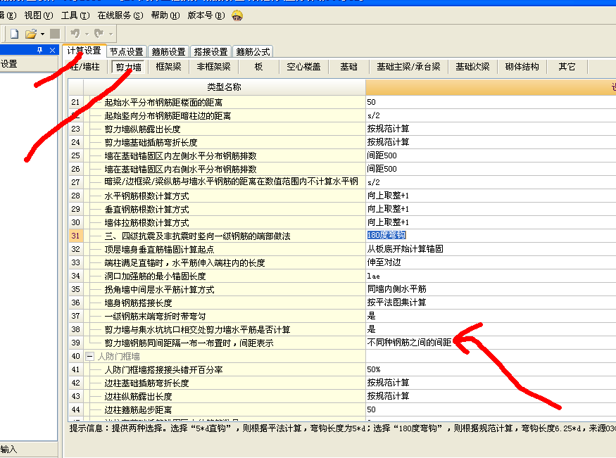The image size is (616, 458).
Task: Open the 帮助(H) menu
Action: (x=165, y=15)
